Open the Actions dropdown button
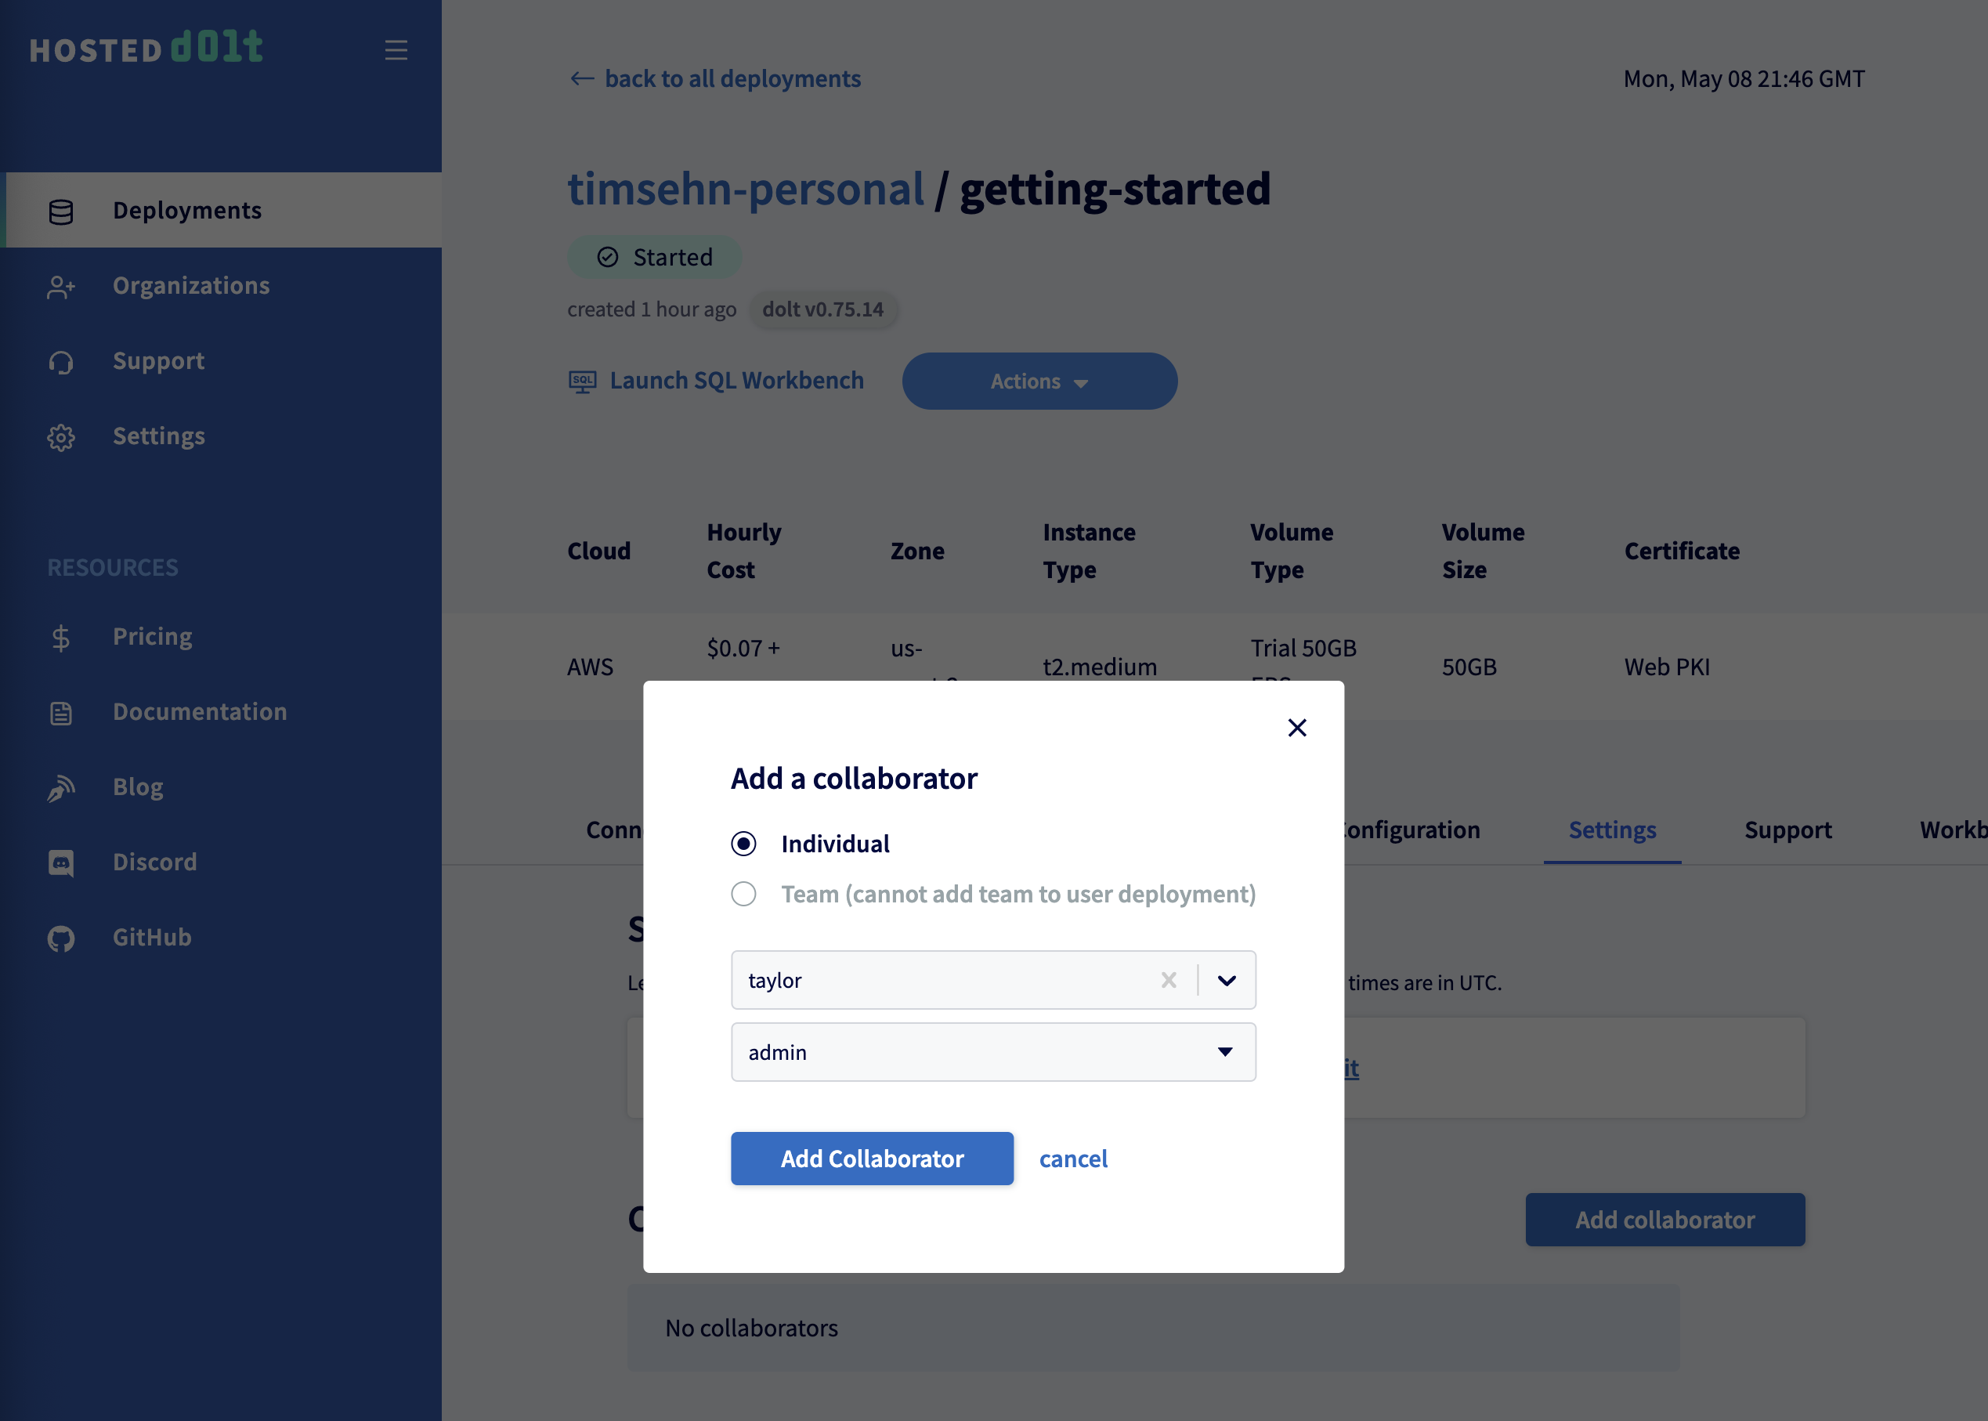1988x1421 pixels. [x=1039, y=381]
